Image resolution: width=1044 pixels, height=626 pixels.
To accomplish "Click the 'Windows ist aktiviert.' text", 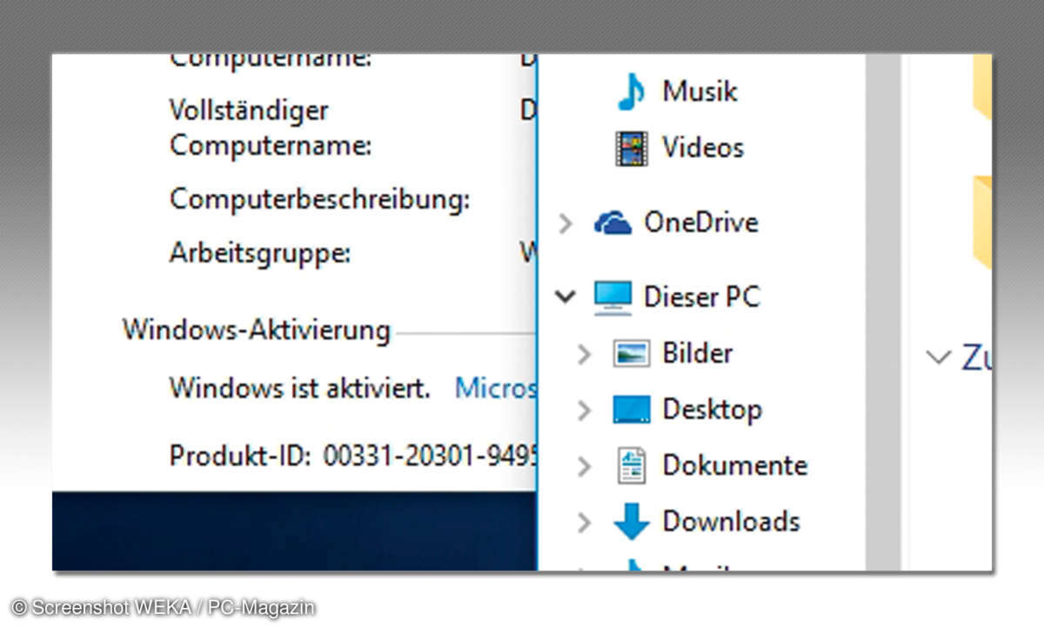I will (299, 389).
